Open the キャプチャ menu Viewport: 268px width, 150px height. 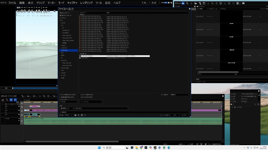point(72,3)
